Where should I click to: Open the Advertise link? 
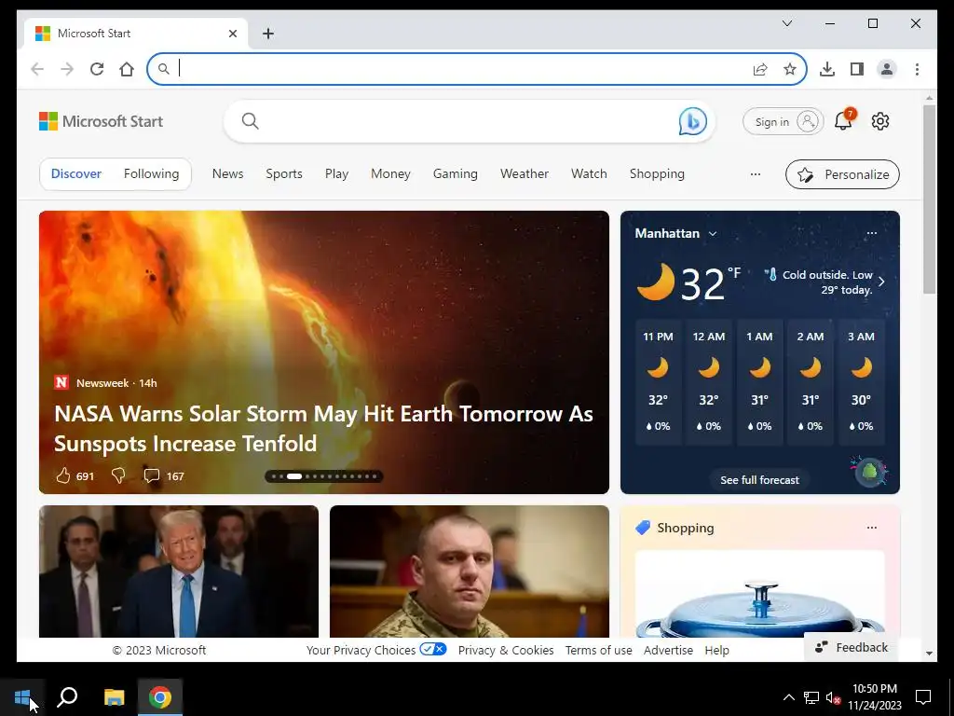(x=668, y=650)
